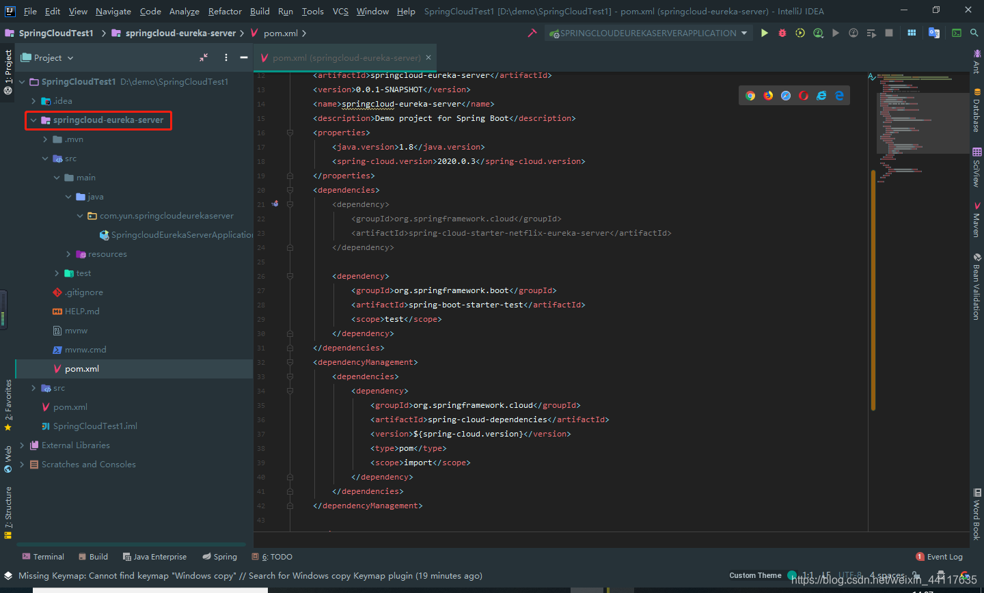984x593 pixels.
Task: Expand the test folder
Action: point(57,273)
